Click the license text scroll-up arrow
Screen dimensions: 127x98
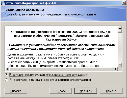(120, 28)
